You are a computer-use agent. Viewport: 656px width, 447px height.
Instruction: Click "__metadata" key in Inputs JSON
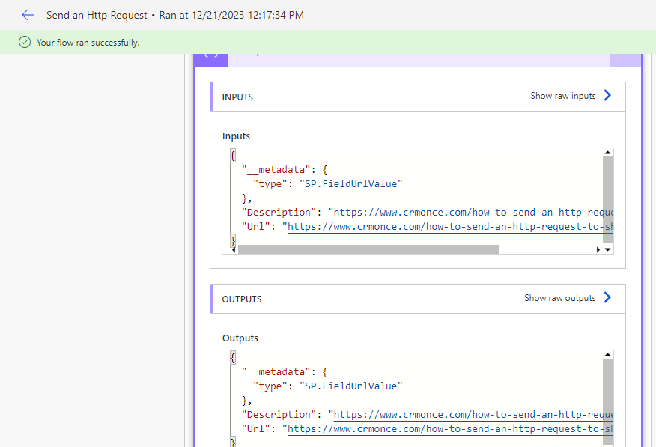pyautogui.click(x=276, y=170)
